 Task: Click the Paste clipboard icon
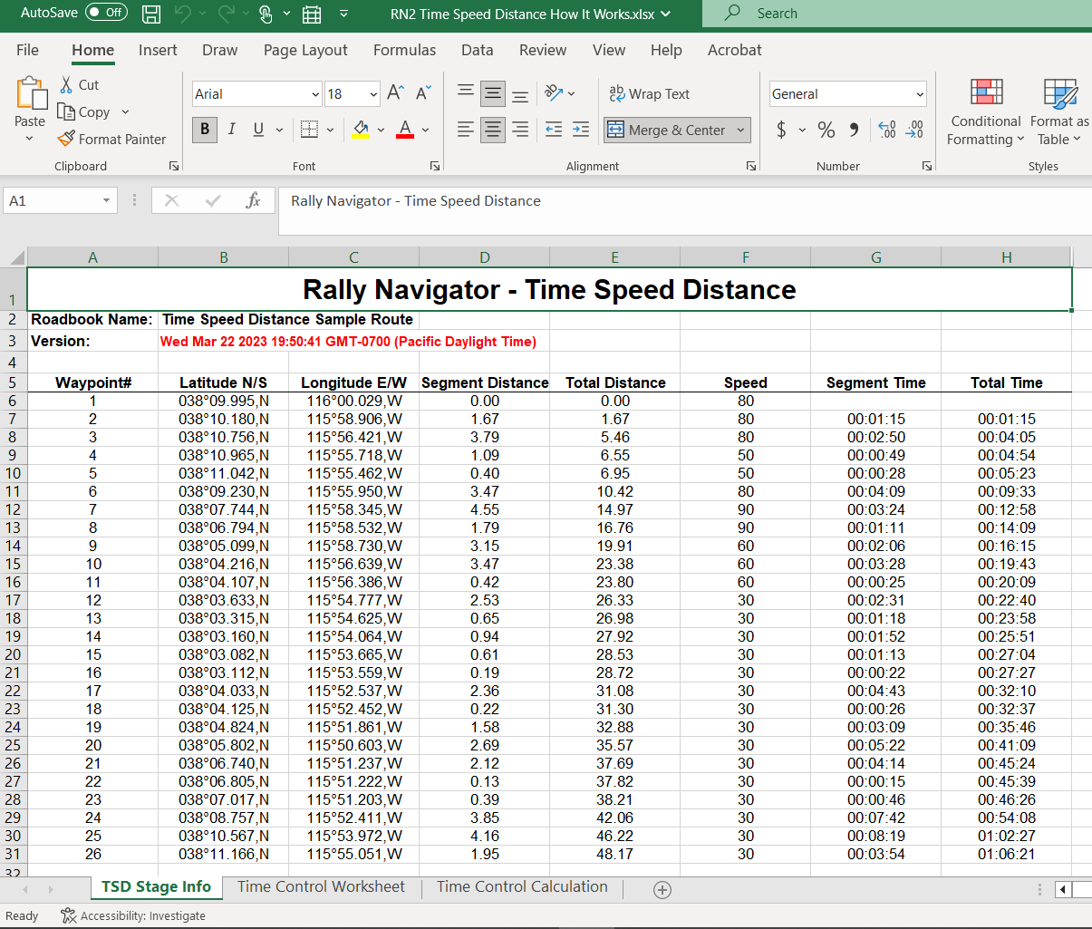click(x=31, y=93)
